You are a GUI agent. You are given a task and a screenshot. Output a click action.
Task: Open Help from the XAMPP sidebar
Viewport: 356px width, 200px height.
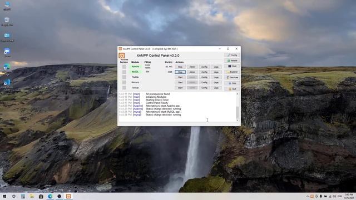[x=232, y=83]
